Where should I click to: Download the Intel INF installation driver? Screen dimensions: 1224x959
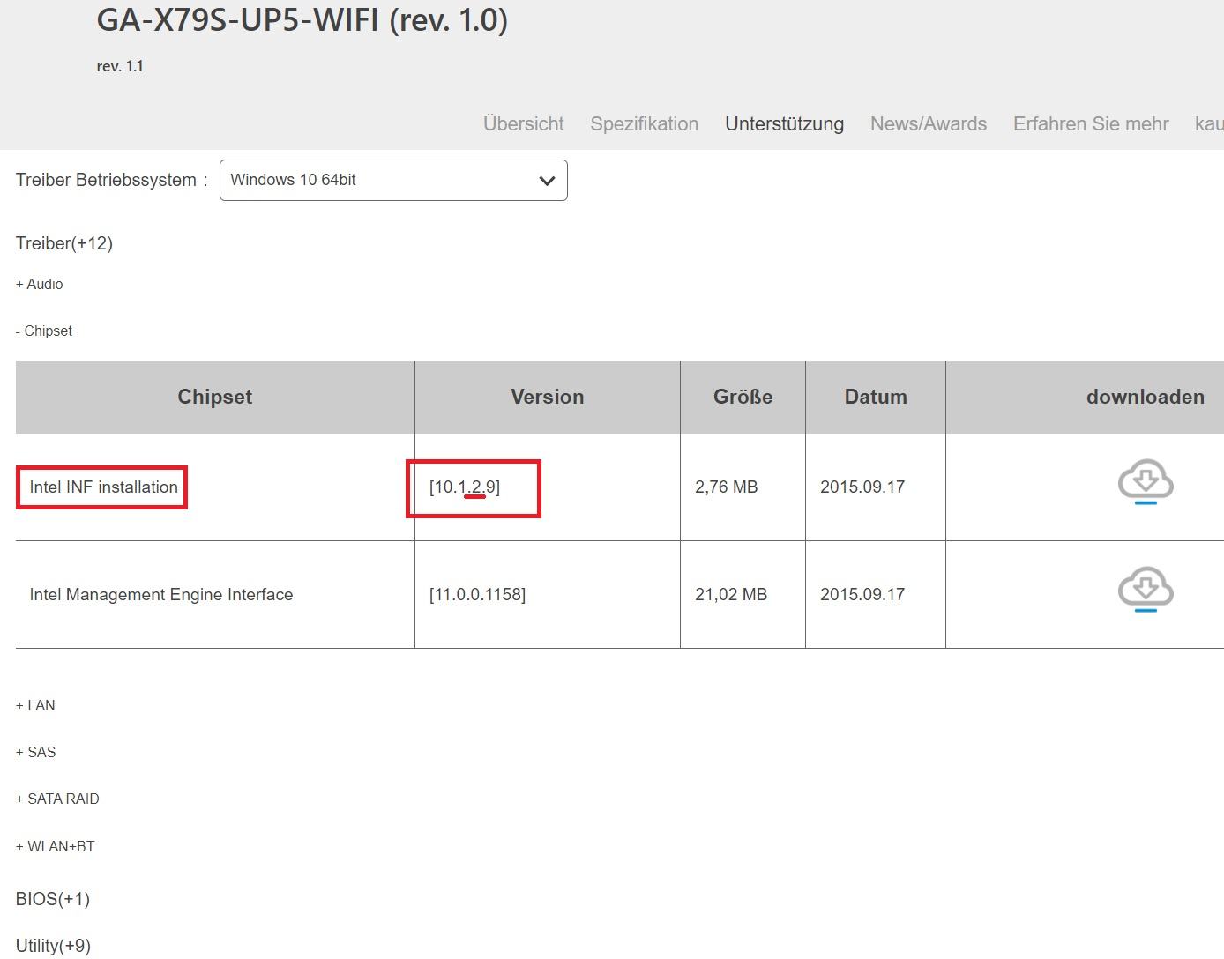coord(1146,482)
